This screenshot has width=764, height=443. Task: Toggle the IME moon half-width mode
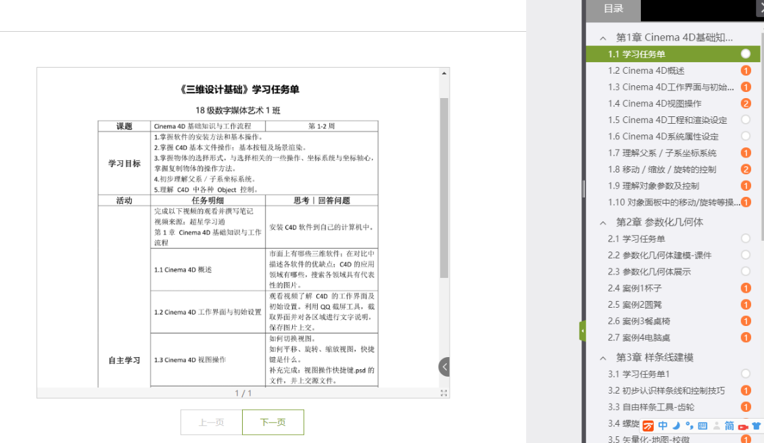[676, 426]
